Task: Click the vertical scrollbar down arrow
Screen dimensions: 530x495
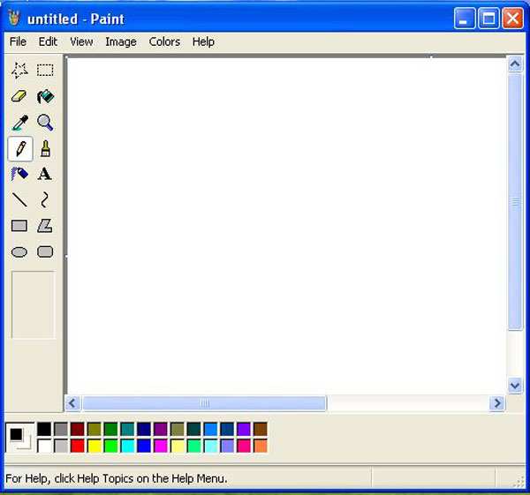Action: [x=515, y=386]
